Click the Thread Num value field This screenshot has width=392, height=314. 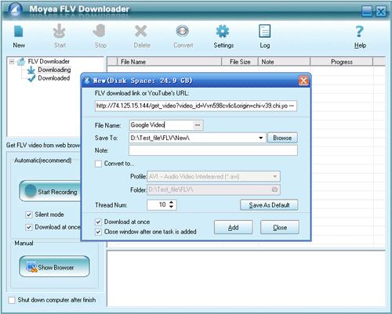point(158,205)
